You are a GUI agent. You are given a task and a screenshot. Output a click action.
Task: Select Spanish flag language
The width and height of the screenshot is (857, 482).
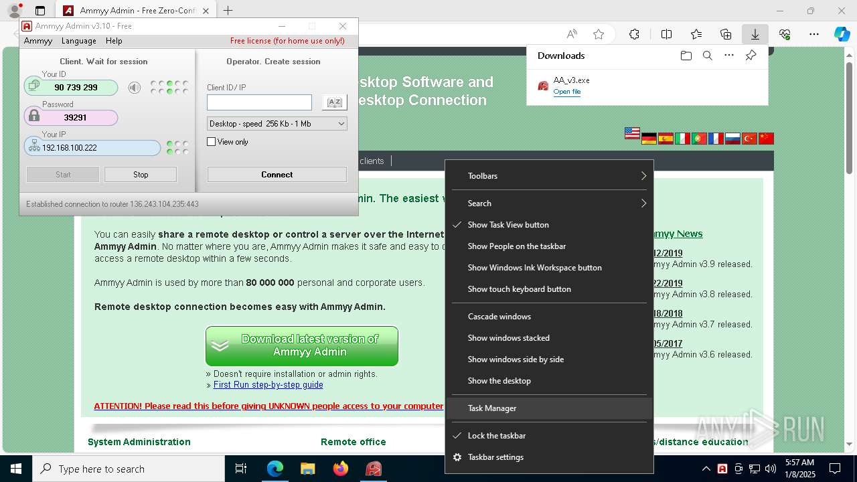pyautogui.click(x=666, y=139)
